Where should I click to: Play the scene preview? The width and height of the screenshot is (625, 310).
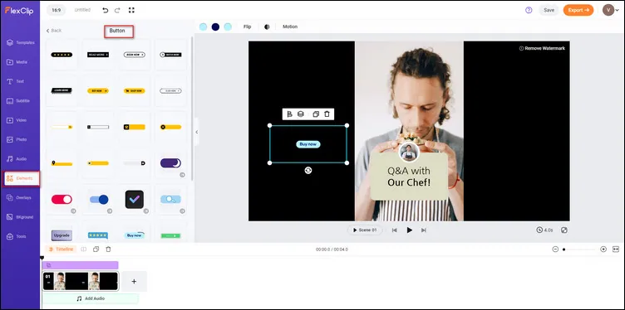tap(409, 230)
